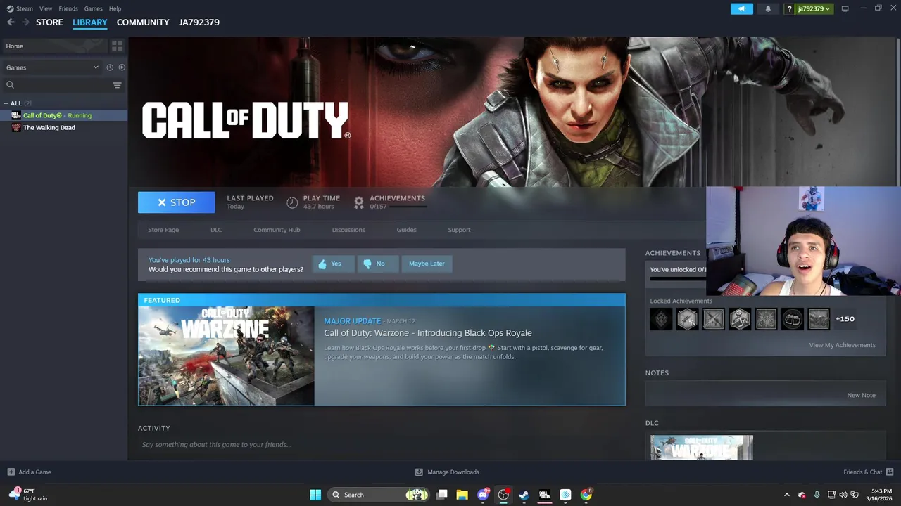This screenshot has height=506, width=901.
Task: Show ready-to-play games filter icon
Action: (x=122, y=67)
